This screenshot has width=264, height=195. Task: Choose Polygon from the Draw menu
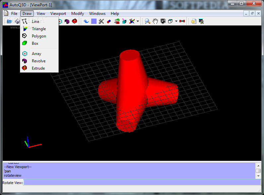click(x=39, y=36)
